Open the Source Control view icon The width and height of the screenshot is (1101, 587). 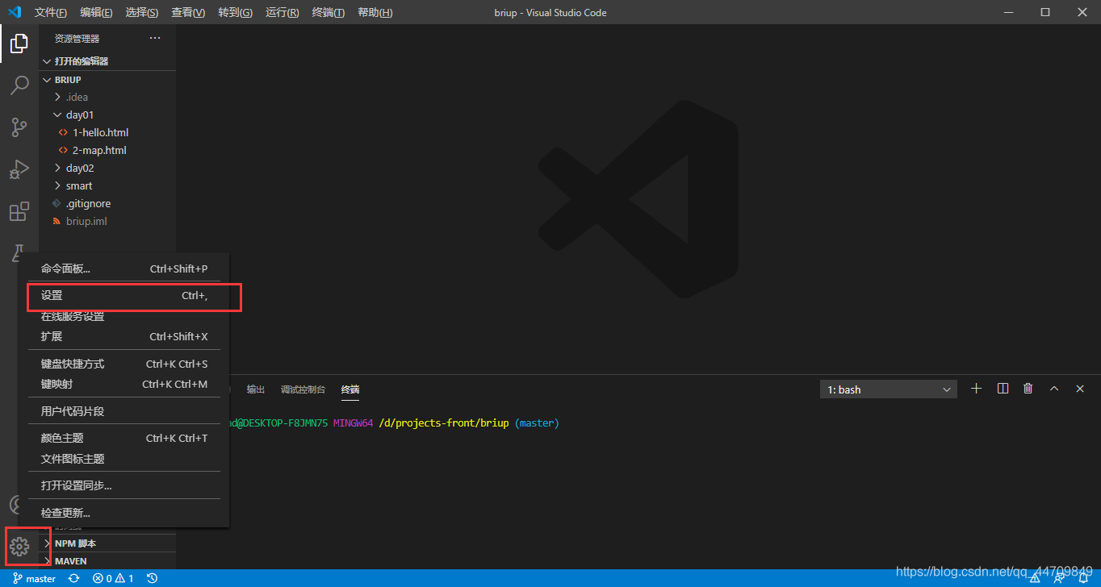[19, 127]
